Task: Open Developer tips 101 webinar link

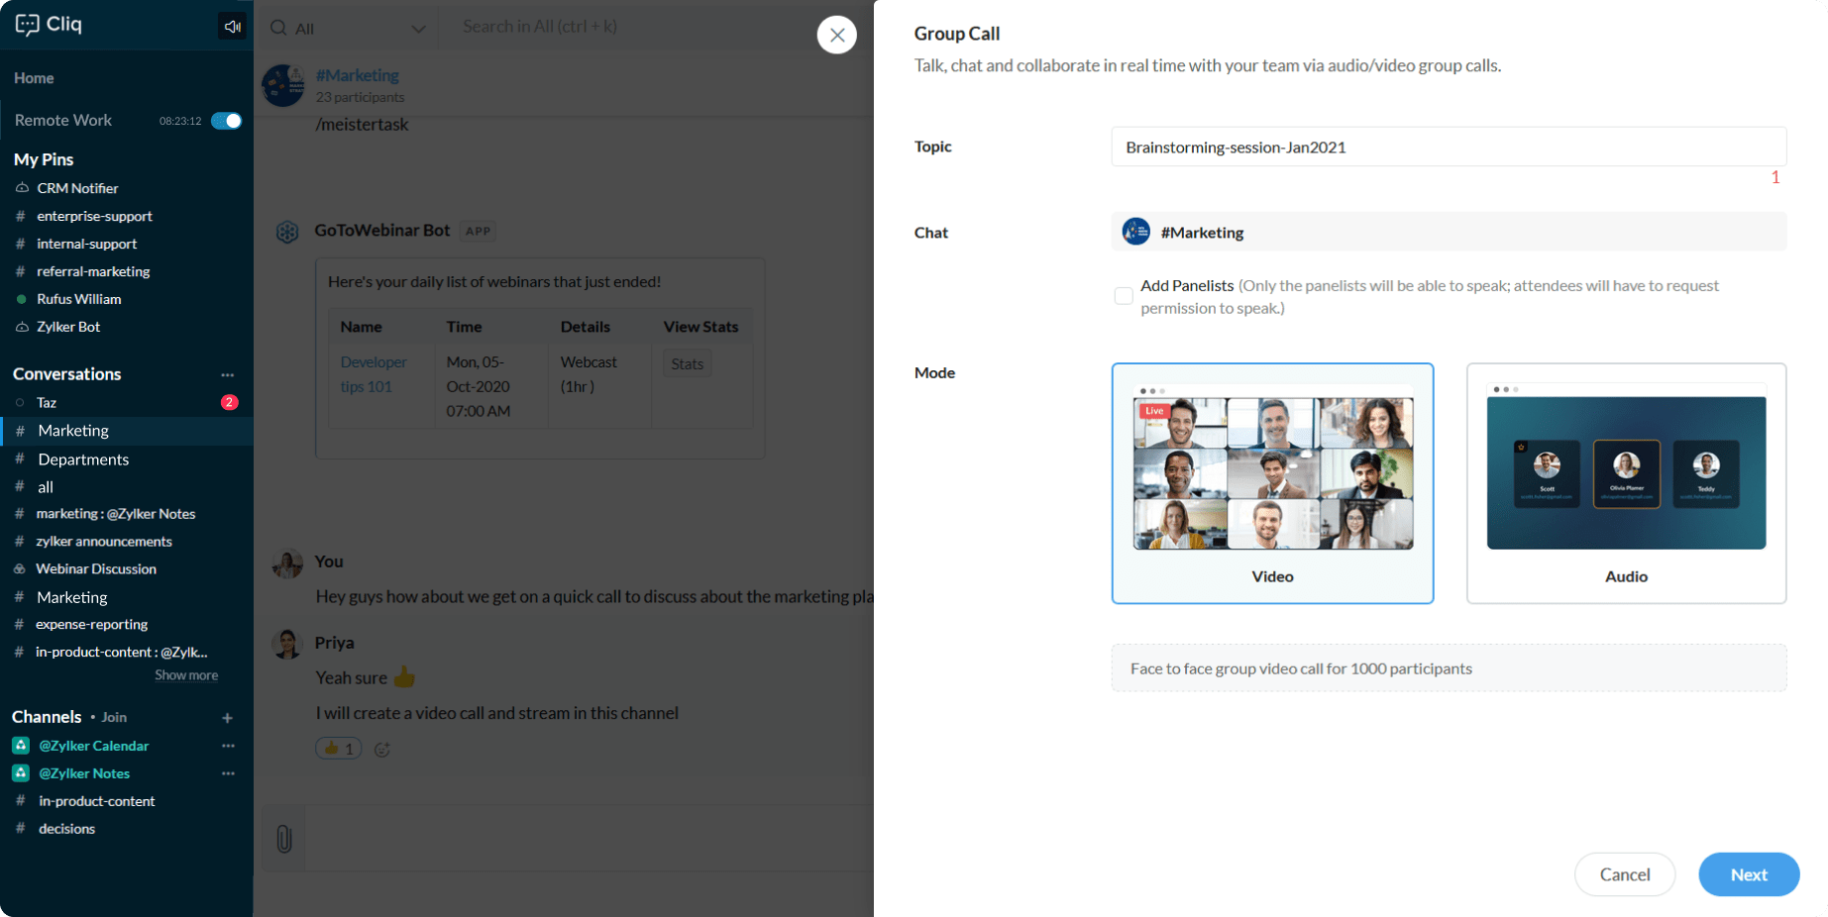Action: [x=374, y=374]
